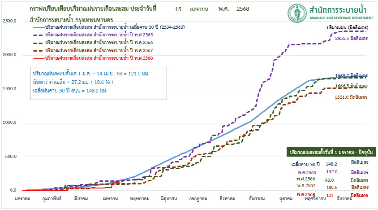Click the 1666.5 มิลลิเมตร data label
This screenshot has width=378, height=210.
[351, 85]
